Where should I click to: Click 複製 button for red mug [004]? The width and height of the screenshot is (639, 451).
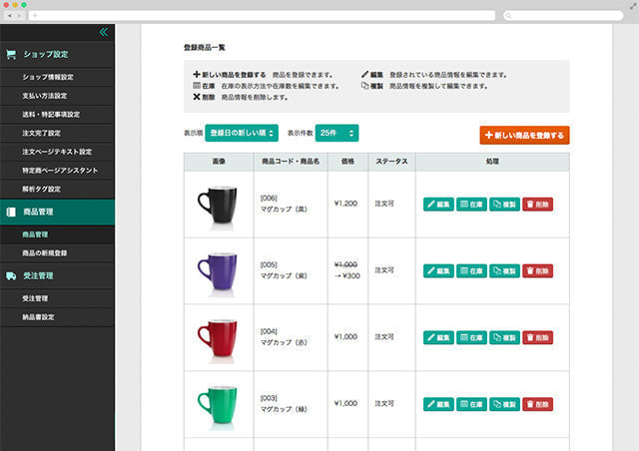pyautogui.click(x=504, y=337)
